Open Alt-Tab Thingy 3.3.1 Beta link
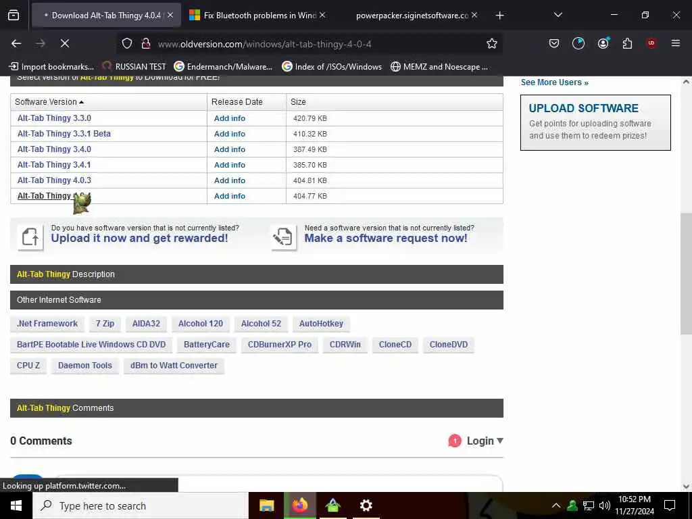692x519 pixels. click(x=64, y=134)
